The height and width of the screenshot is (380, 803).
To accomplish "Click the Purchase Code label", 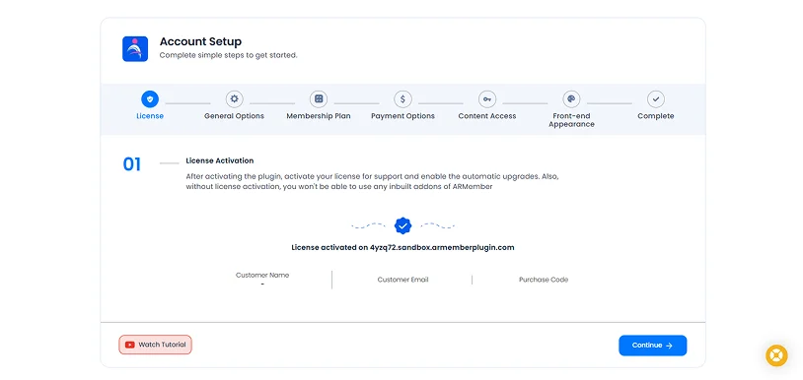I will 544,280.
